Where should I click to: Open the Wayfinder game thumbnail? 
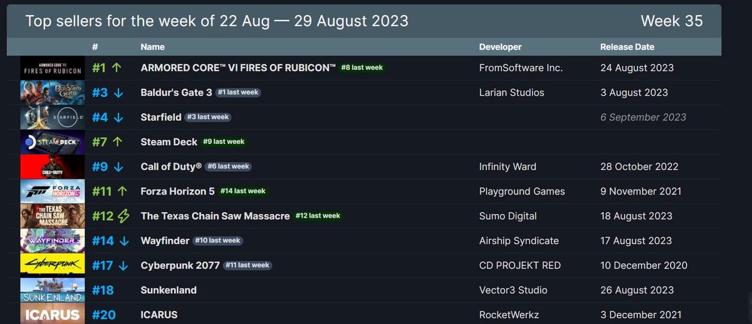click(51, 241)
